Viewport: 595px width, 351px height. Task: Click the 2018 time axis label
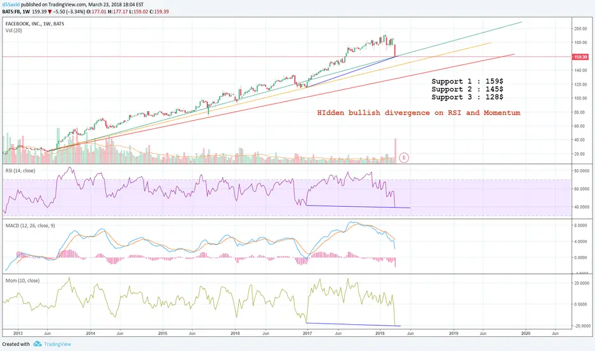click(380, 334)
